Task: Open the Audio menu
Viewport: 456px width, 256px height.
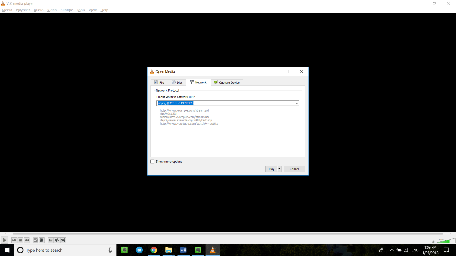Action: click(x=38, y=10)
